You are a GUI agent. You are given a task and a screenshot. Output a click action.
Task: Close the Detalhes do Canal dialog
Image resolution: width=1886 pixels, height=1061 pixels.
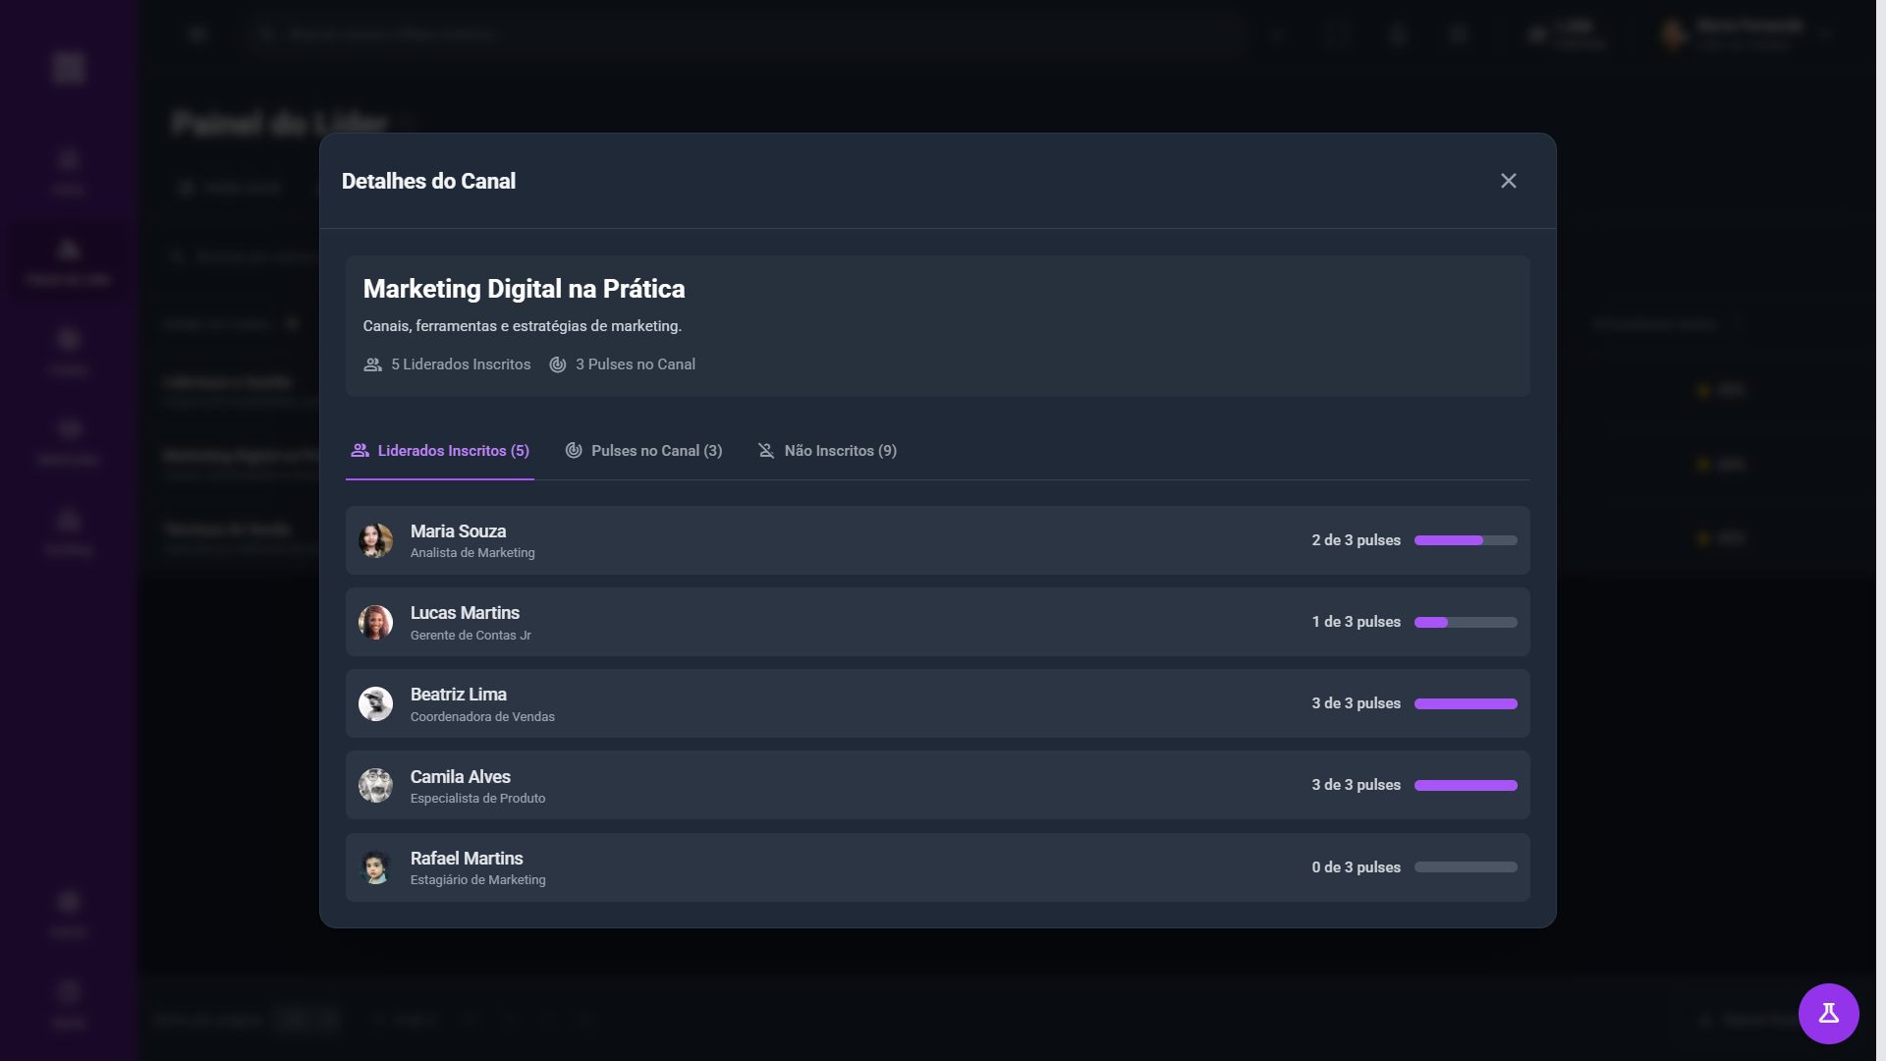point(1508,181)
